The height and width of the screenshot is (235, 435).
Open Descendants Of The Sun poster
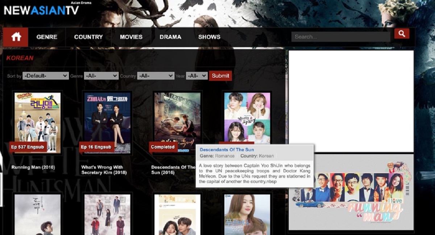[177, 123]
